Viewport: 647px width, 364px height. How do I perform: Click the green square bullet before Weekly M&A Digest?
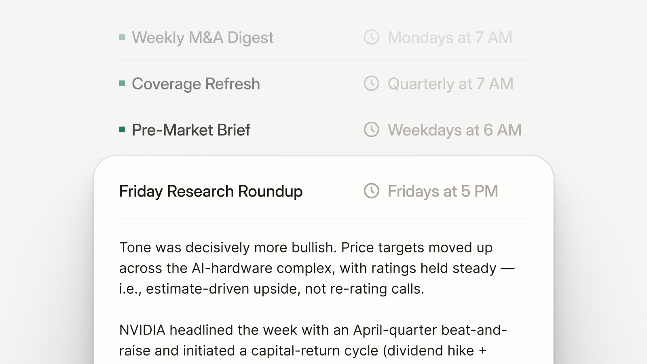(122, 37)
